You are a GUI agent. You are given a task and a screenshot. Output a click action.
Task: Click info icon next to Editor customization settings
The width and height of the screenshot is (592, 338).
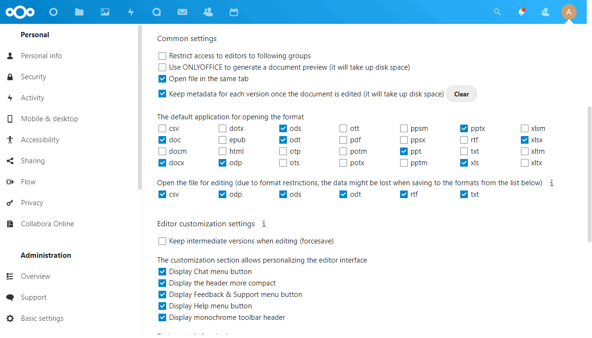[264, 223]
